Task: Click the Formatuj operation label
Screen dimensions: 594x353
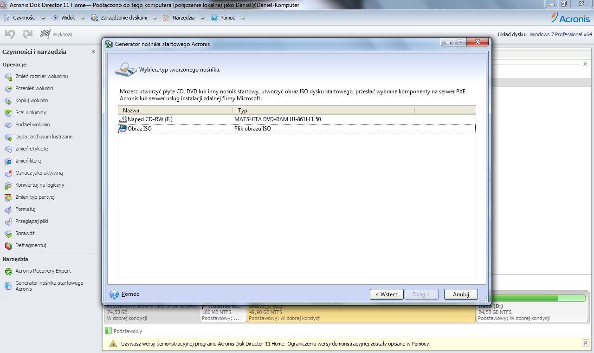Action: pos(26,209)
